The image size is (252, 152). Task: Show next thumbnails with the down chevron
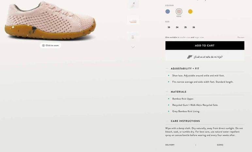(x=133, y=47)
